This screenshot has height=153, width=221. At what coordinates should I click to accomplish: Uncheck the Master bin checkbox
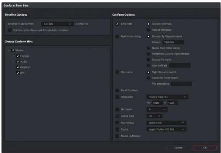(13, 50)
